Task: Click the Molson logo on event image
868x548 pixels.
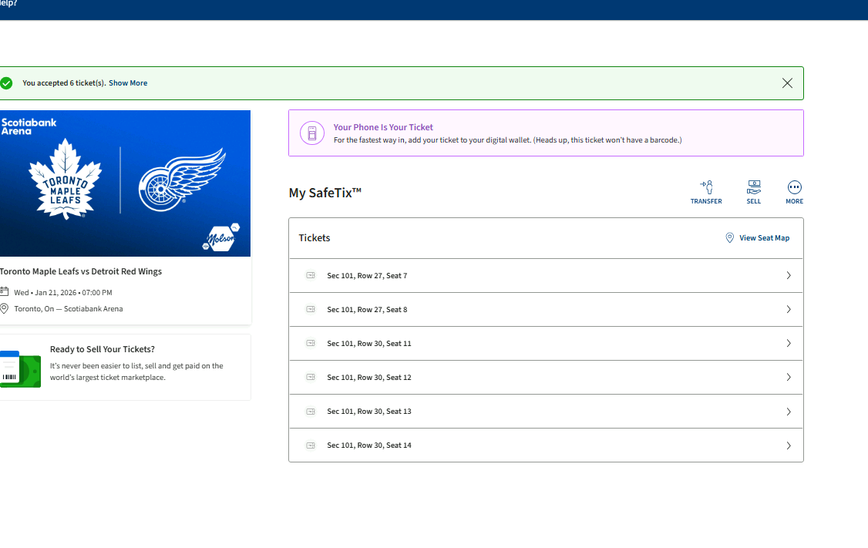Action: click(x=221, y=237)
